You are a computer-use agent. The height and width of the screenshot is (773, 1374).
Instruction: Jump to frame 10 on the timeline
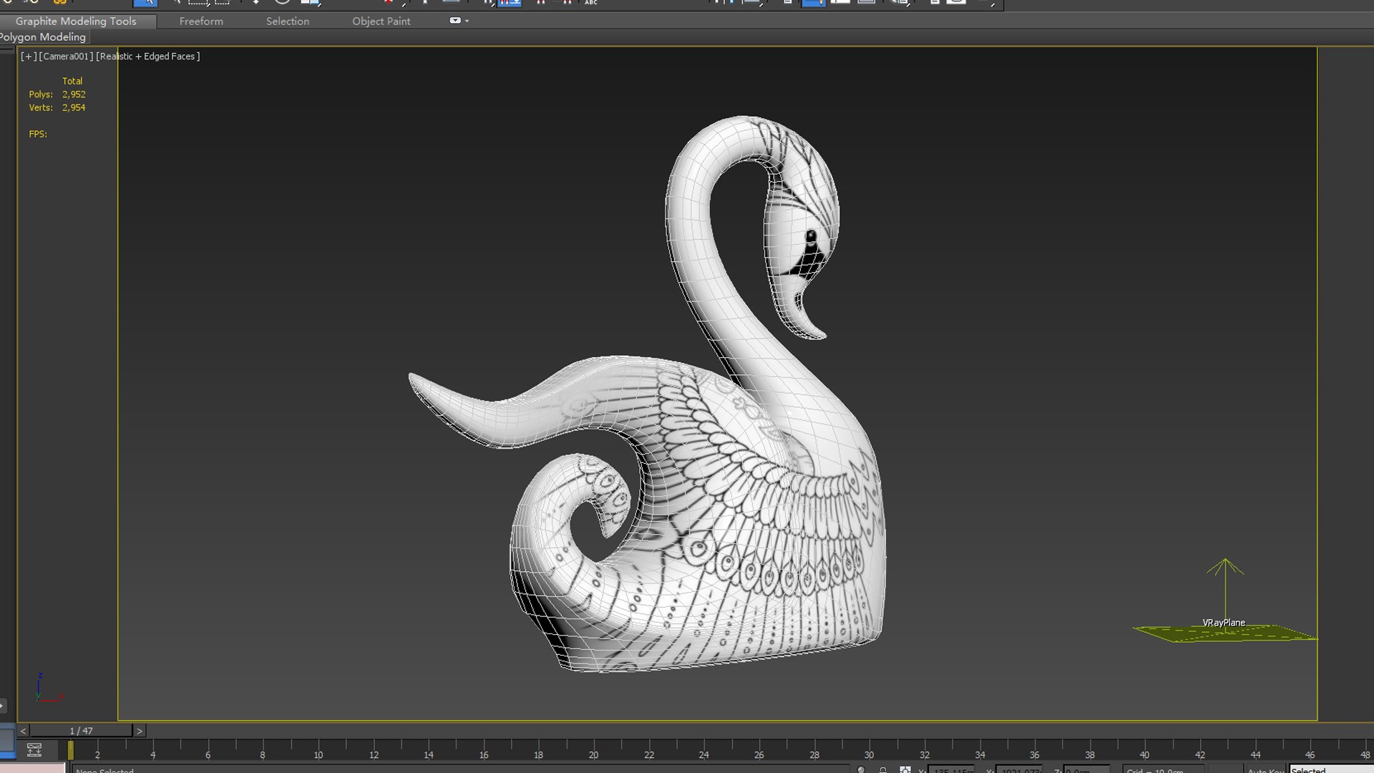click(x=318, y=754)
